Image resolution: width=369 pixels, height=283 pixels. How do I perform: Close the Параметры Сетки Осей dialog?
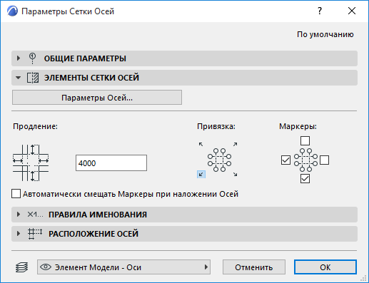[352, 11]
